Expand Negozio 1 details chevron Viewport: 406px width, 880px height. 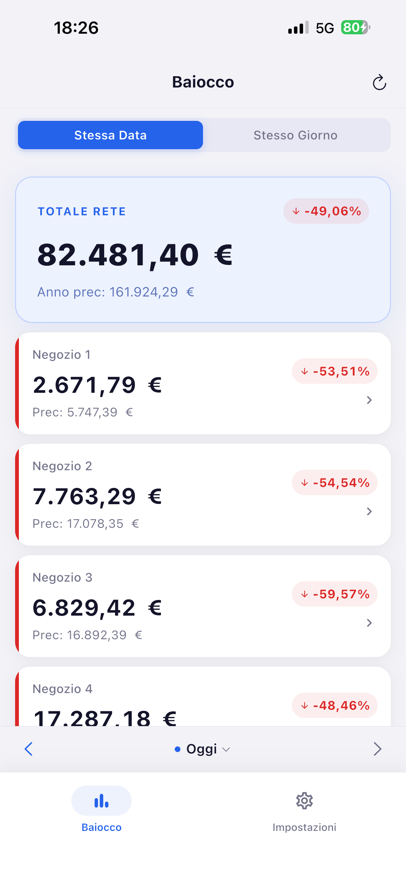pos(369,400)
